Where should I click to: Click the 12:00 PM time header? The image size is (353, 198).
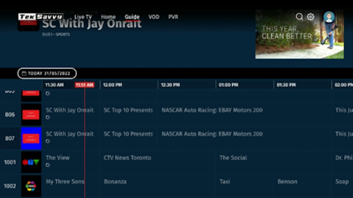tap(112, 85)
